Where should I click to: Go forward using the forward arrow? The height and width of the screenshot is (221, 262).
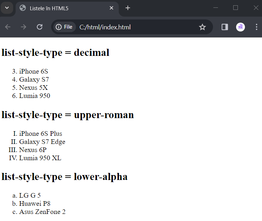tap(23, 27)
